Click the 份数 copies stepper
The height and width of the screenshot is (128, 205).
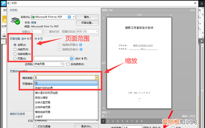(x=42, y=31)
